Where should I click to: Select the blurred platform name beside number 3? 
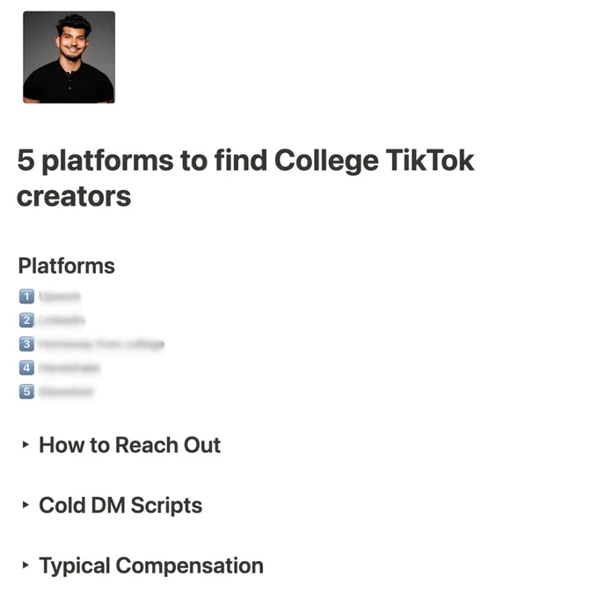(x=101, y=344)
